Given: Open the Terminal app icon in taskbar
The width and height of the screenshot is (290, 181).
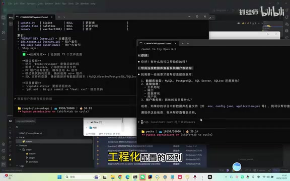Looking at the screenshot, I should [x=135, y=177].
